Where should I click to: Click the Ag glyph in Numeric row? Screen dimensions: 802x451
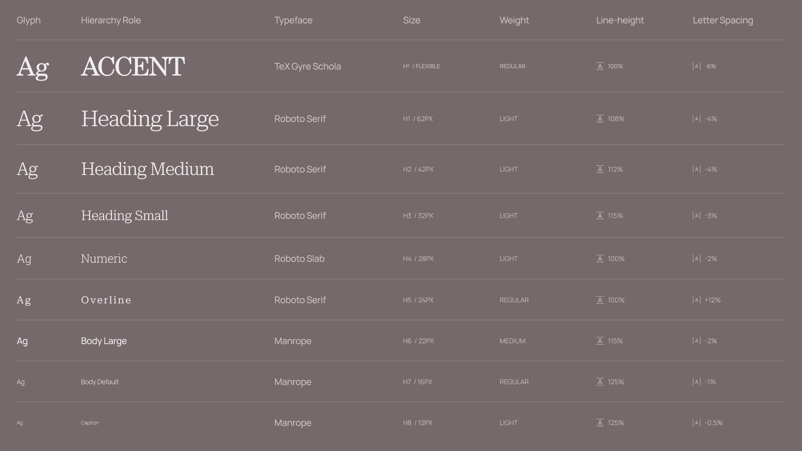24,259
